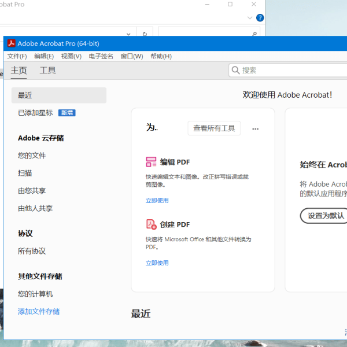Open 扫描 in the sidebar
This screenshot has width=347, height=347.
coord(25,173)
